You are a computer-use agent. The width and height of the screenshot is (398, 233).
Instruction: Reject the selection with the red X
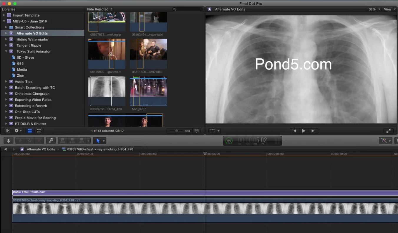tap(39, 141)
